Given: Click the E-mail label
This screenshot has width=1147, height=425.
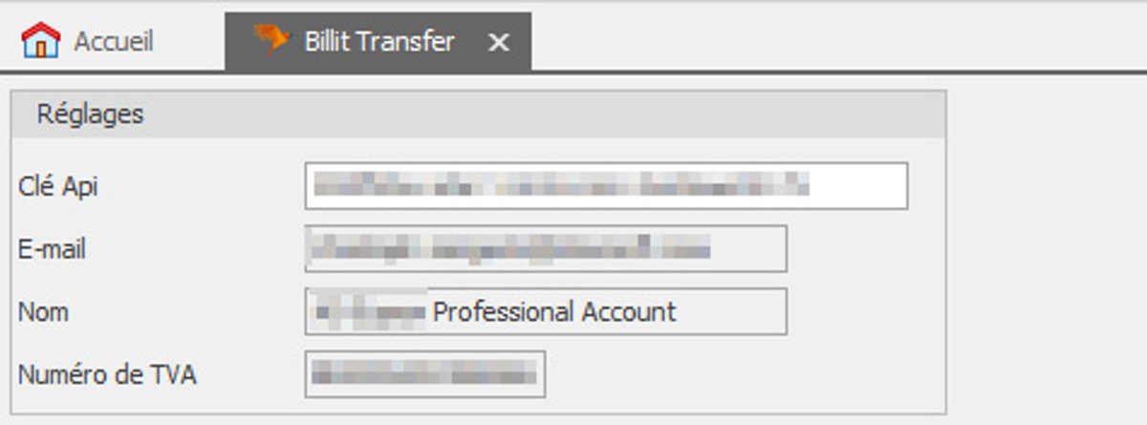Looking at the screenshot, I should pyautogui.click(x=52, y=250).
